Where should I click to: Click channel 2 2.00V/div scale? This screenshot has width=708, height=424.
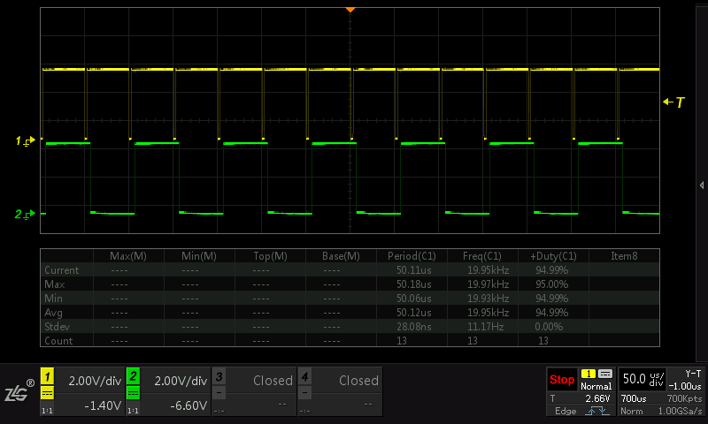[x=181, y=381]
